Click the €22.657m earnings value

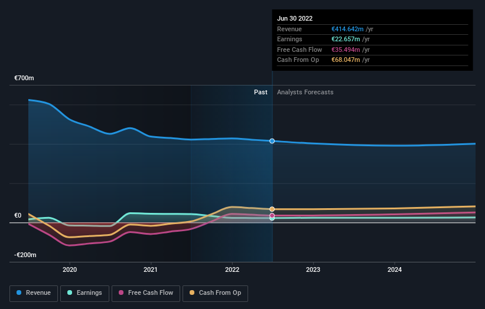[346, 39]
